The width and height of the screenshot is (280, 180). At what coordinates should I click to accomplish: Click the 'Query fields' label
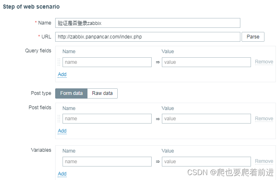pyautogui.click(x=38, y=51)
